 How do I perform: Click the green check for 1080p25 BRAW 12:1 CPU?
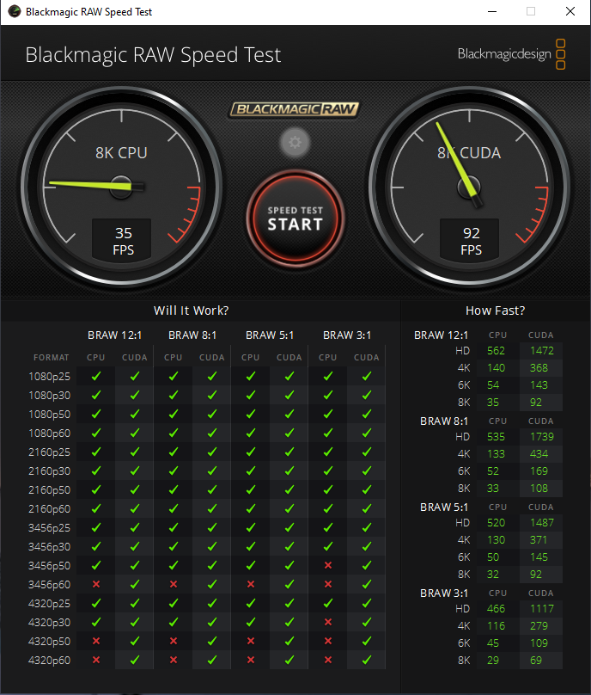pyautogui.click(x=95, y=376)
